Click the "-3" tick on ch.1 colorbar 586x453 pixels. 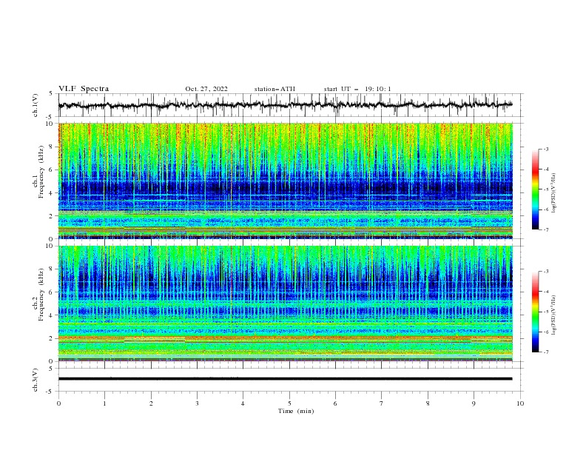[545, 149]
